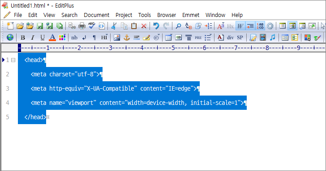Click the Spell Check ABC icon
This screenshot has width=326, height=171.
coord(92,26)
